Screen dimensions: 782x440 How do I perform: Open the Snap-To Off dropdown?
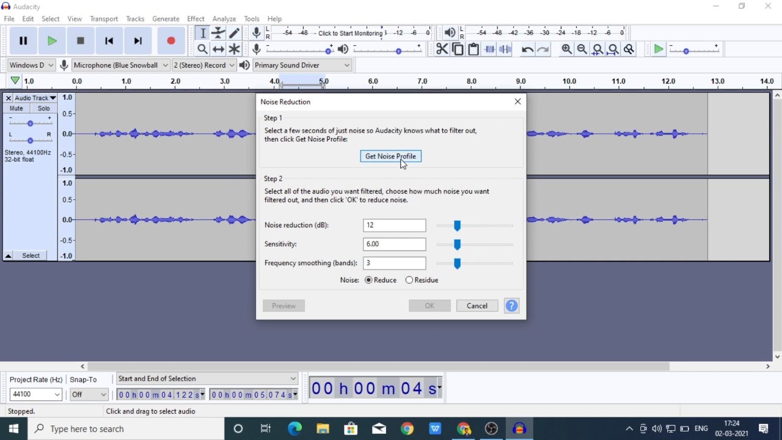[89, 395]
